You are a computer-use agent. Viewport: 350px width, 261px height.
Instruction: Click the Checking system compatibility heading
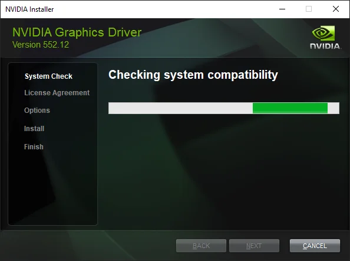(x=193, y=75)
